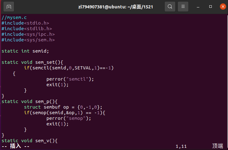Open the hamburger menu
The width and height of the screenshot is (228, 150).
tap(183, 7)
